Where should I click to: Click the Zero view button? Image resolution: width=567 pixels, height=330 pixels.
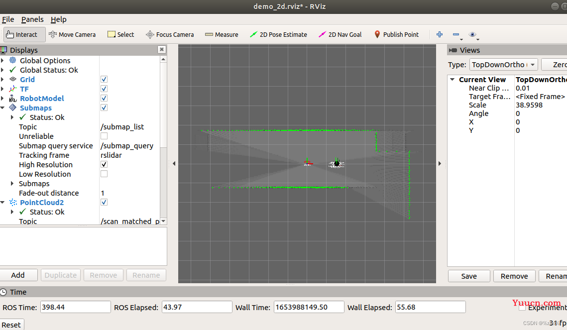pos(555,65)
